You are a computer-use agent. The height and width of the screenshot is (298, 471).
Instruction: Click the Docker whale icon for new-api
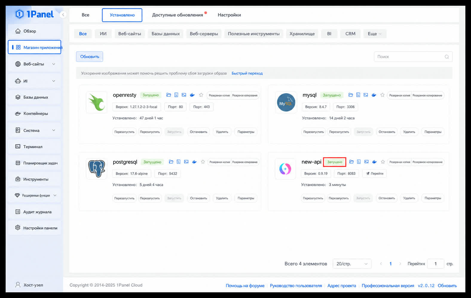(x=374, y=162)
